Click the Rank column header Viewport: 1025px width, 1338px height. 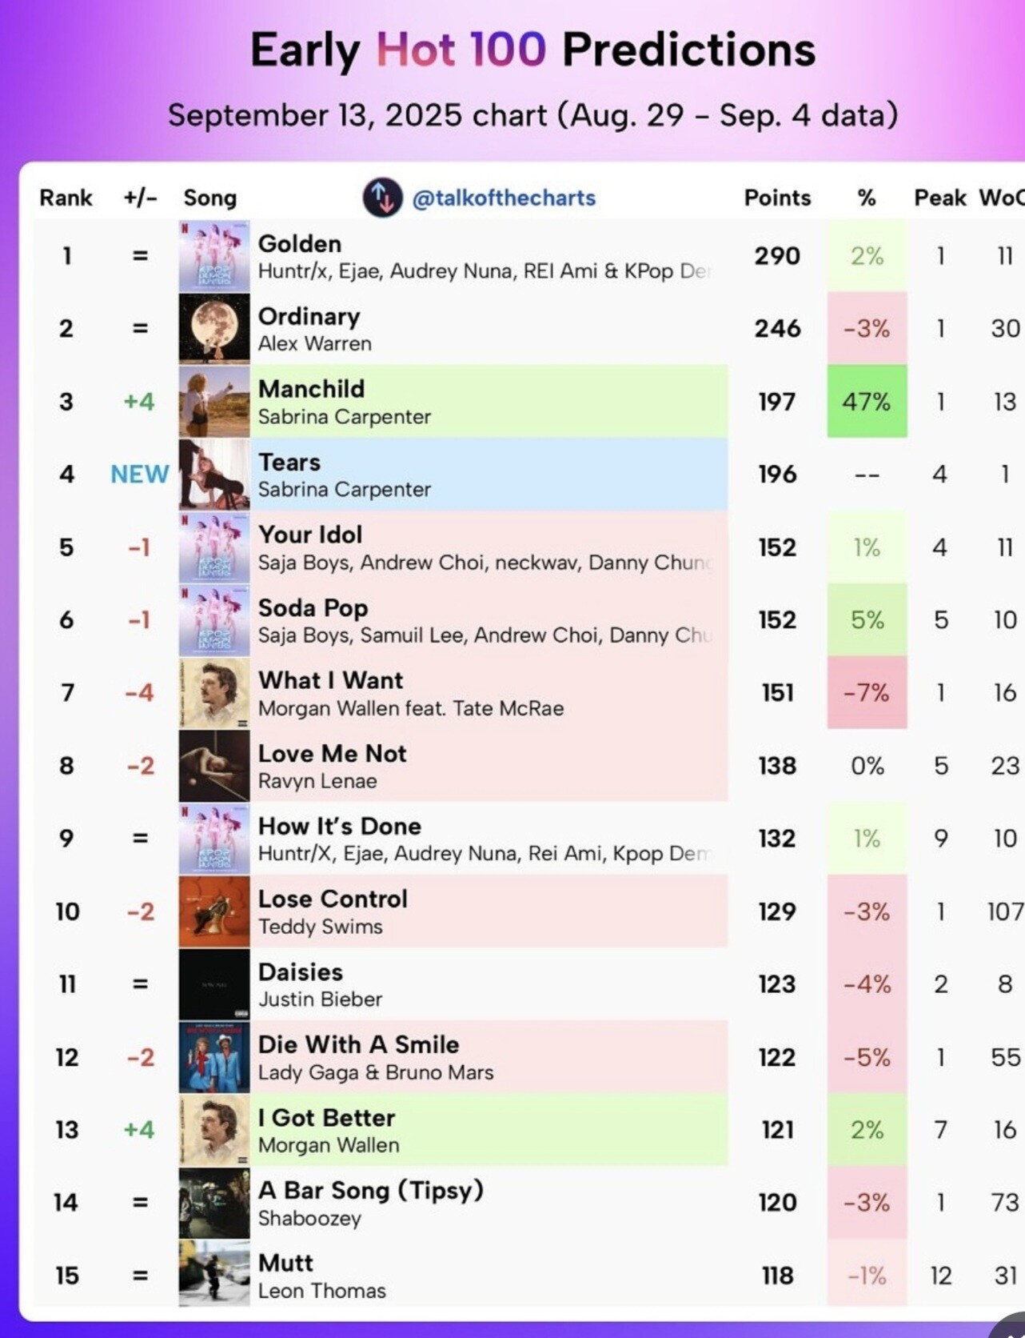pos(66,198)
